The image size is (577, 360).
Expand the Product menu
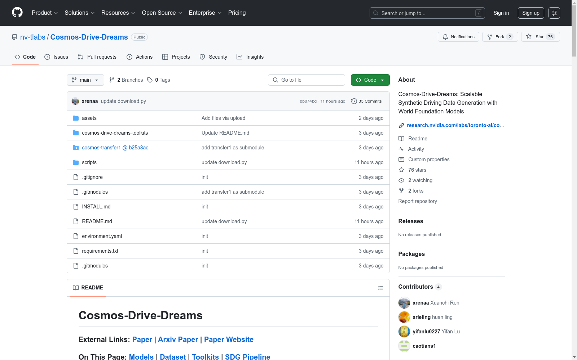click(x=45, y=13)
